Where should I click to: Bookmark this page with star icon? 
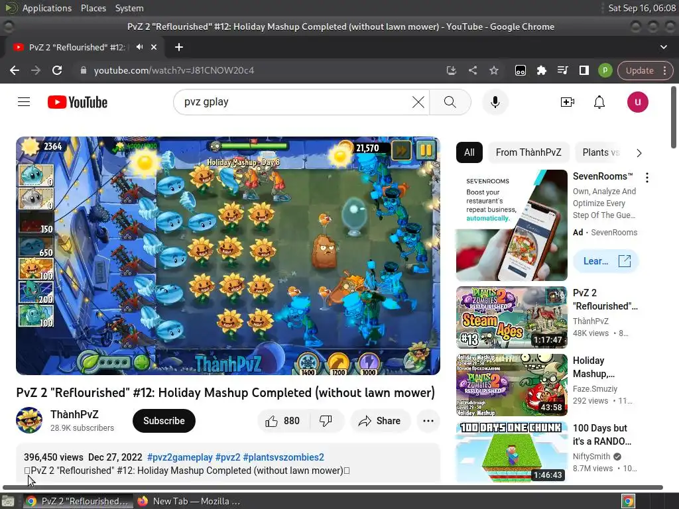coord(493,70)
